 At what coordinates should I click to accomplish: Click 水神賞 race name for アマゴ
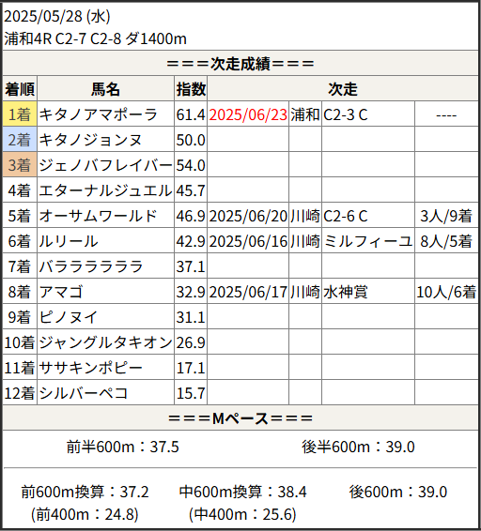346,292
